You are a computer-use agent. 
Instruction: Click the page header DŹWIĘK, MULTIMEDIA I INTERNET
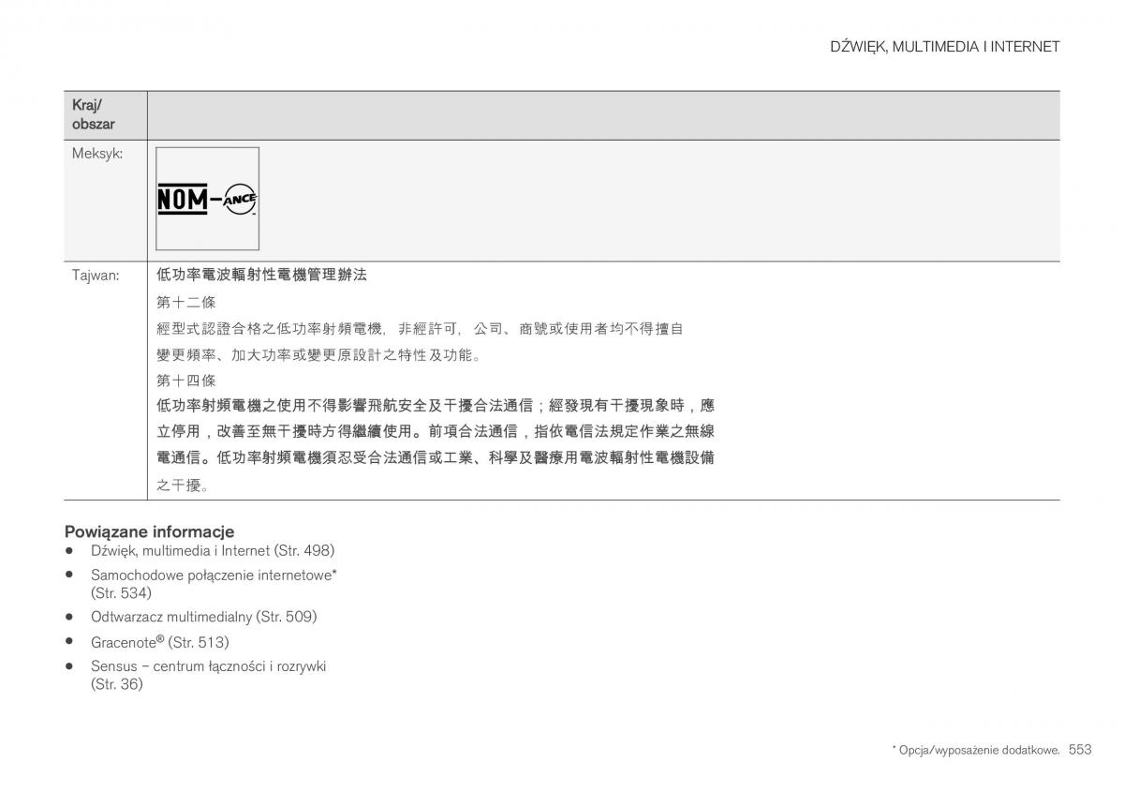tap(945, 46)
